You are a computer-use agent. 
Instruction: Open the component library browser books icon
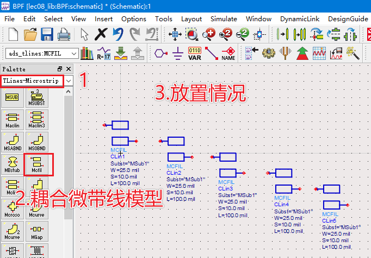pyautogui.click(x=87, y=53)
